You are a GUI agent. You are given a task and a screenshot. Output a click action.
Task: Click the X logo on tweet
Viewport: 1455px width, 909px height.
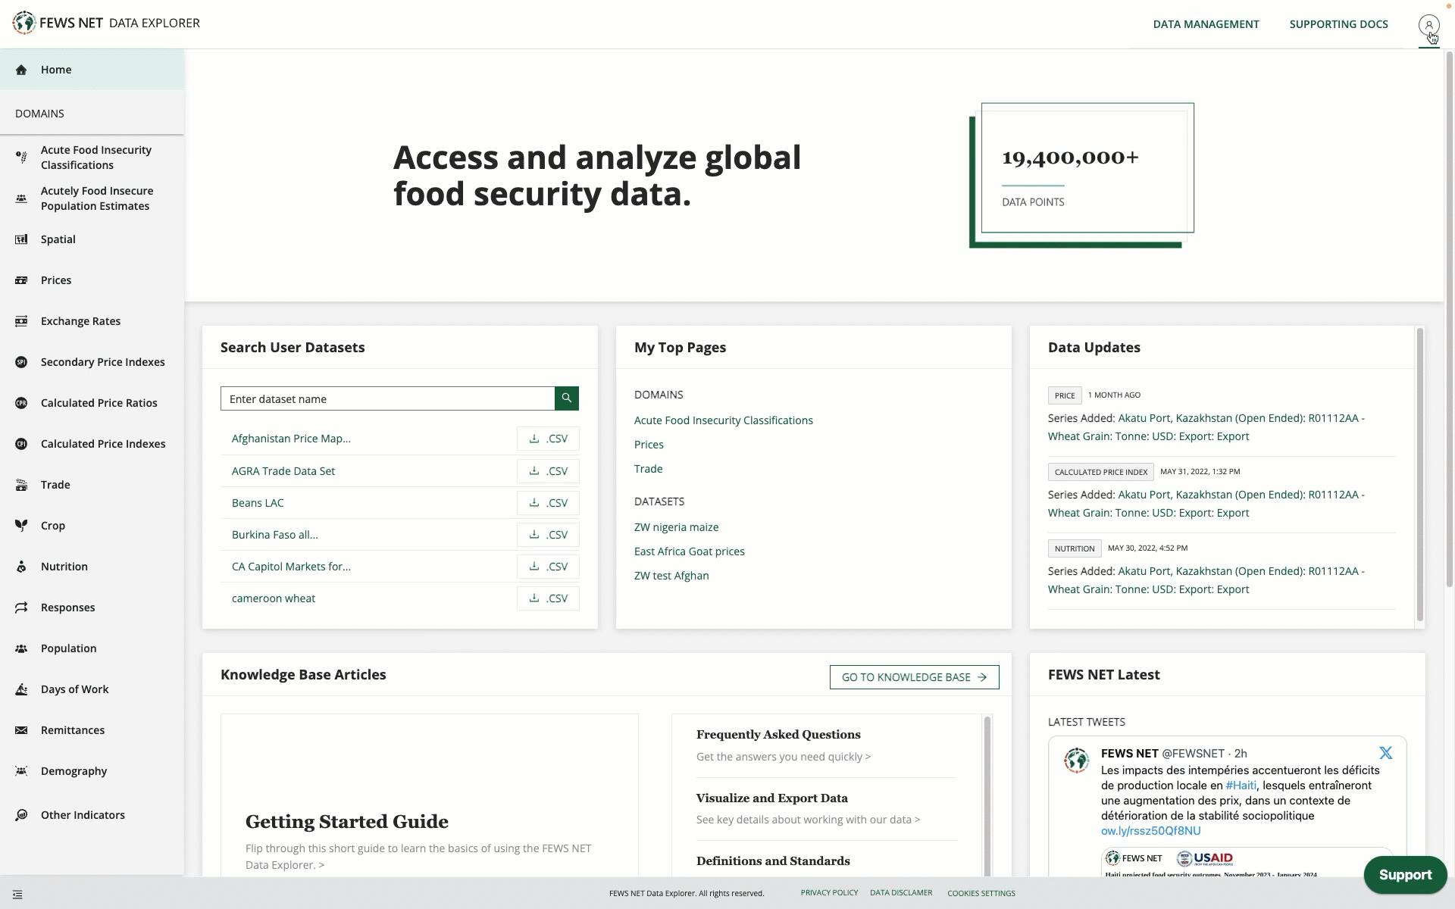pyautogui.click(x=1385, y=753)
